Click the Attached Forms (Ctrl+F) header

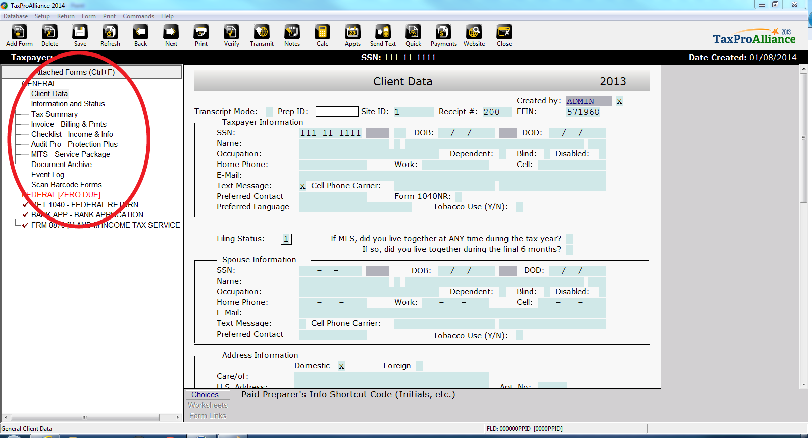click(x=91, y=72)
